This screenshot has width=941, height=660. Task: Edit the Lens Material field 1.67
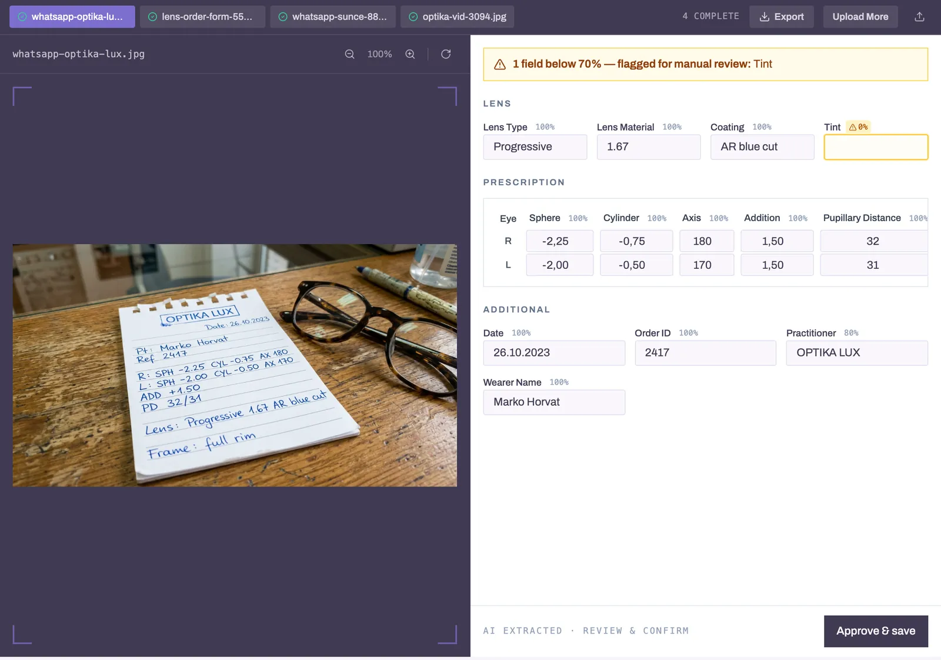click(x=649, y=147)
